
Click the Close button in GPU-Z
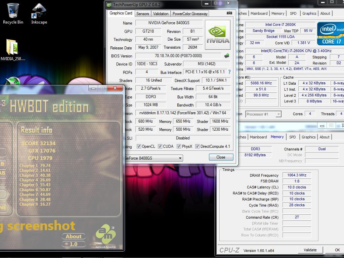(221, 157)
